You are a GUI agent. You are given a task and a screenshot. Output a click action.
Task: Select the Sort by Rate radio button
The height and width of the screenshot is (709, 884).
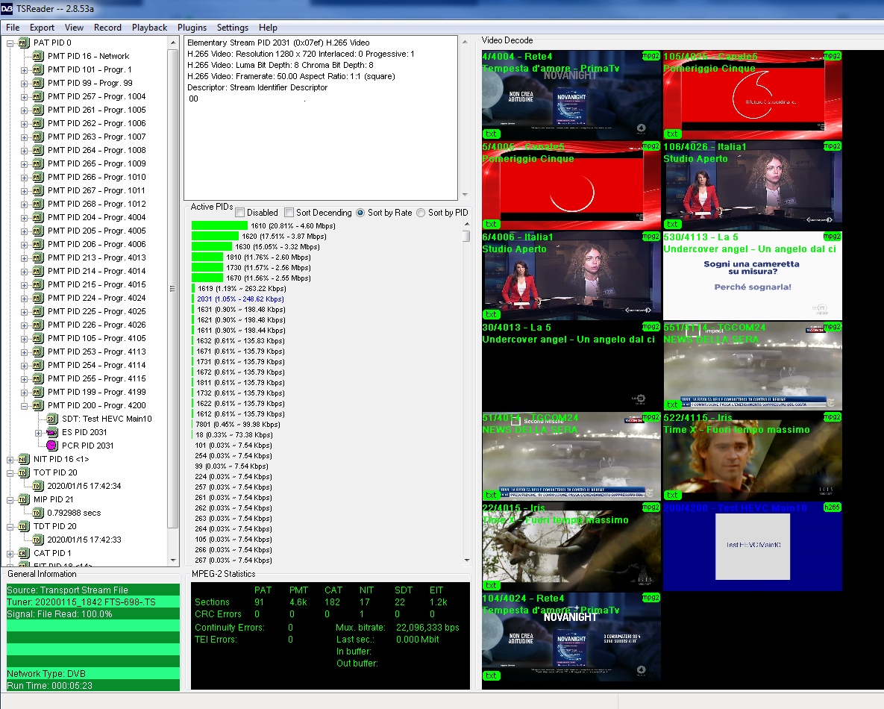click(x=360, y=213)
